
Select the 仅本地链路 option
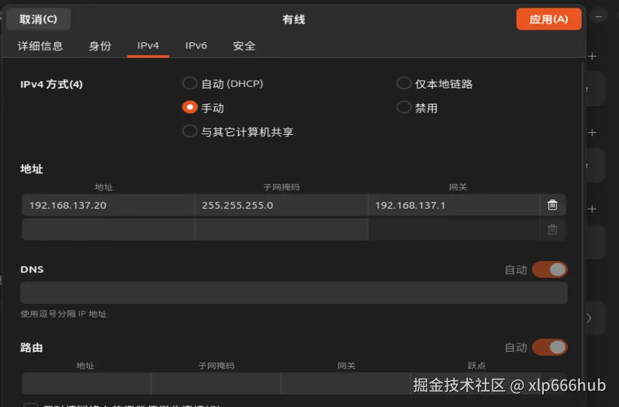404,83
